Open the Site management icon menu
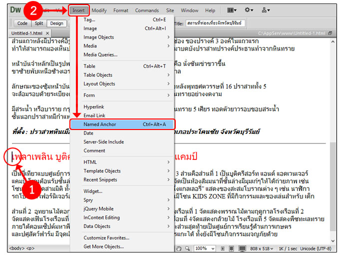This screenshot has height=255, width=345. (x=266, y=10)
